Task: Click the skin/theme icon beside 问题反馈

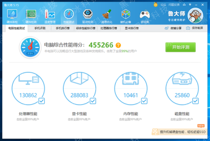Action: pos(184,5)
